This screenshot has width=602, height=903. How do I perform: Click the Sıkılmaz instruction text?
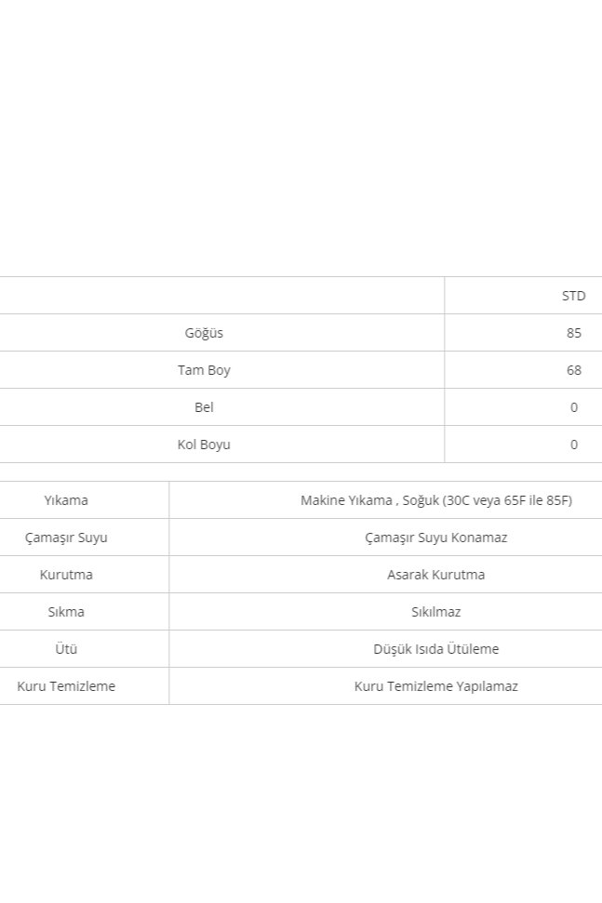click(x=435, y=612)
